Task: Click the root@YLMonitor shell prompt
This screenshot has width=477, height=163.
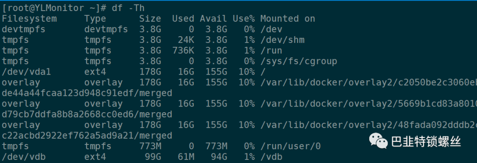Action: point(54,8)
